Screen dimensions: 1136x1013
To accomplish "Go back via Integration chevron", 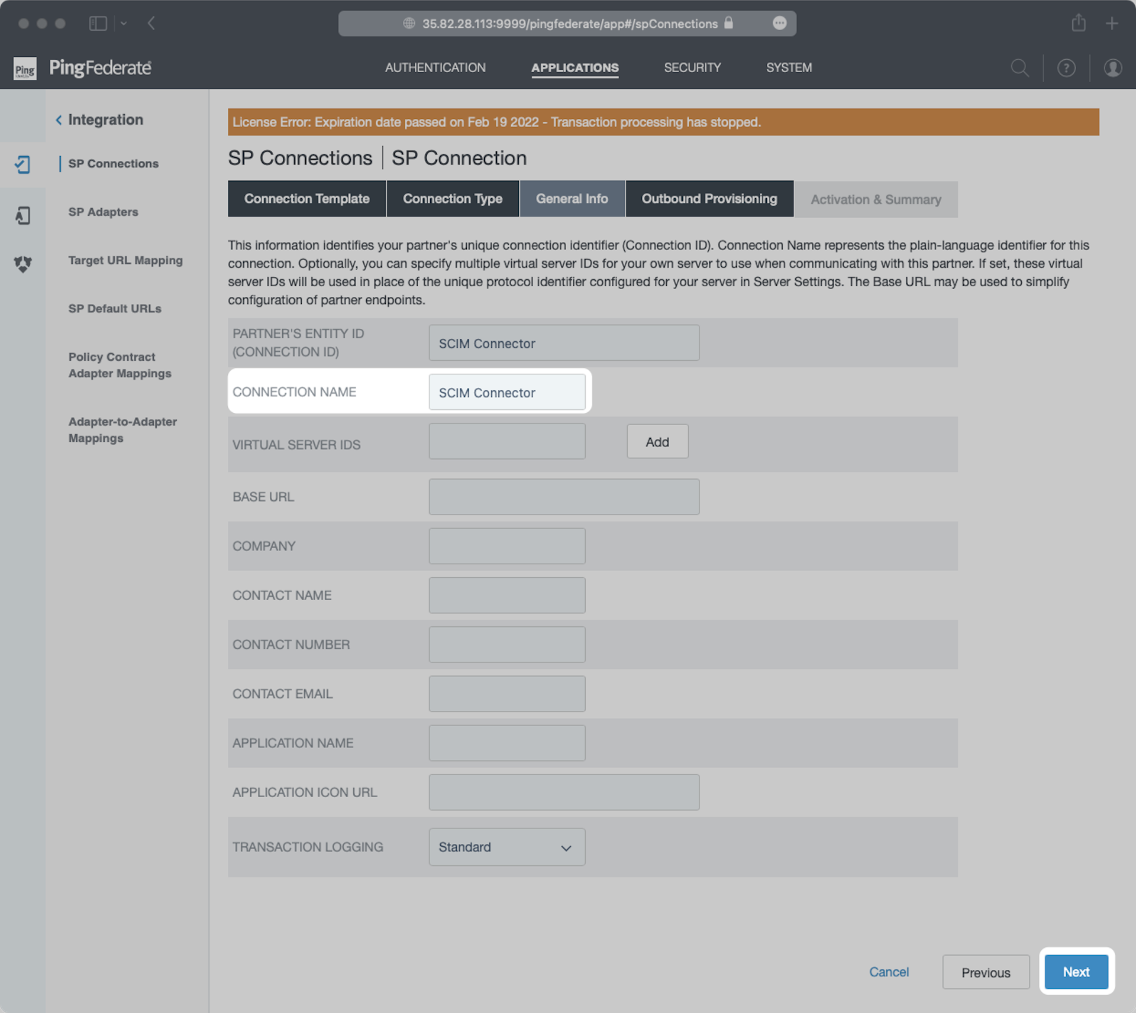I will 59,120.
